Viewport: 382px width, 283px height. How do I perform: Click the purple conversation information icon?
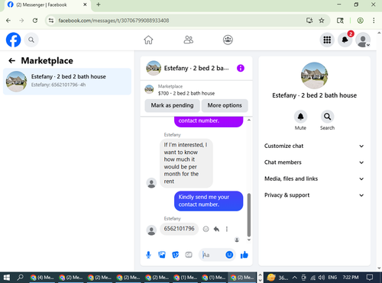pos(241,68)
